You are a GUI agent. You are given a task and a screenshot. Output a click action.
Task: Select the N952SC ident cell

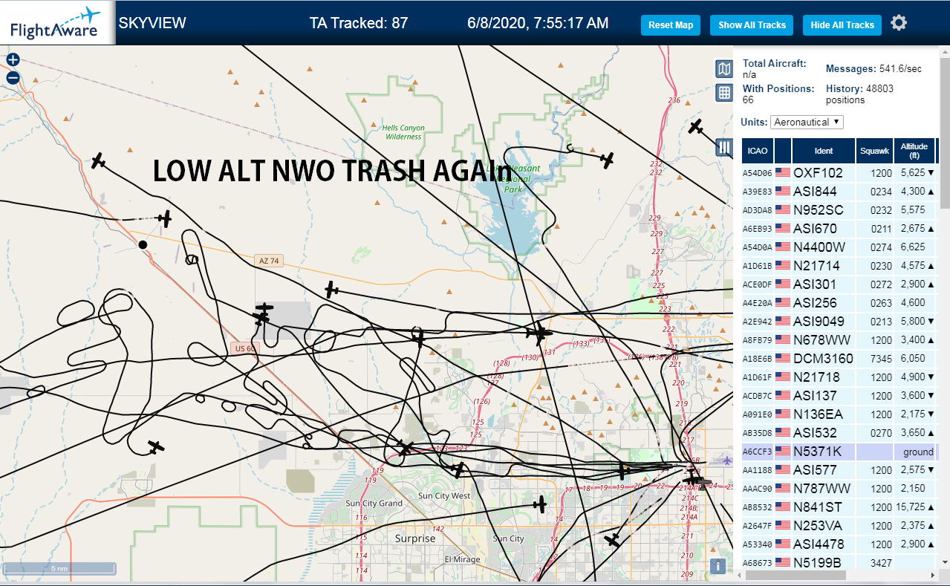[x=824, y=209]
